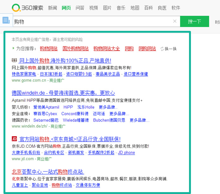
Task: Click the 360搜索 logo
Action: point(27,8)
